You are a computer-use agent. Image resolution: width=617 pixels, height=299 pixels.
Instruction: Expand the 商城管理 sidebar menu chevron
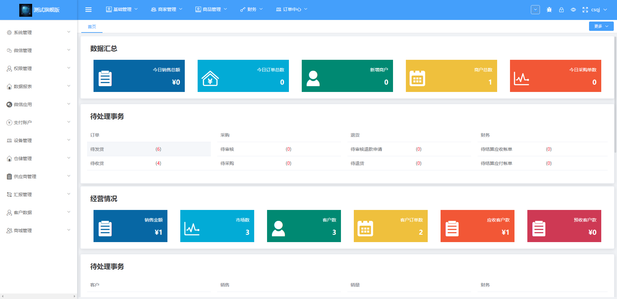pos(68,230)
